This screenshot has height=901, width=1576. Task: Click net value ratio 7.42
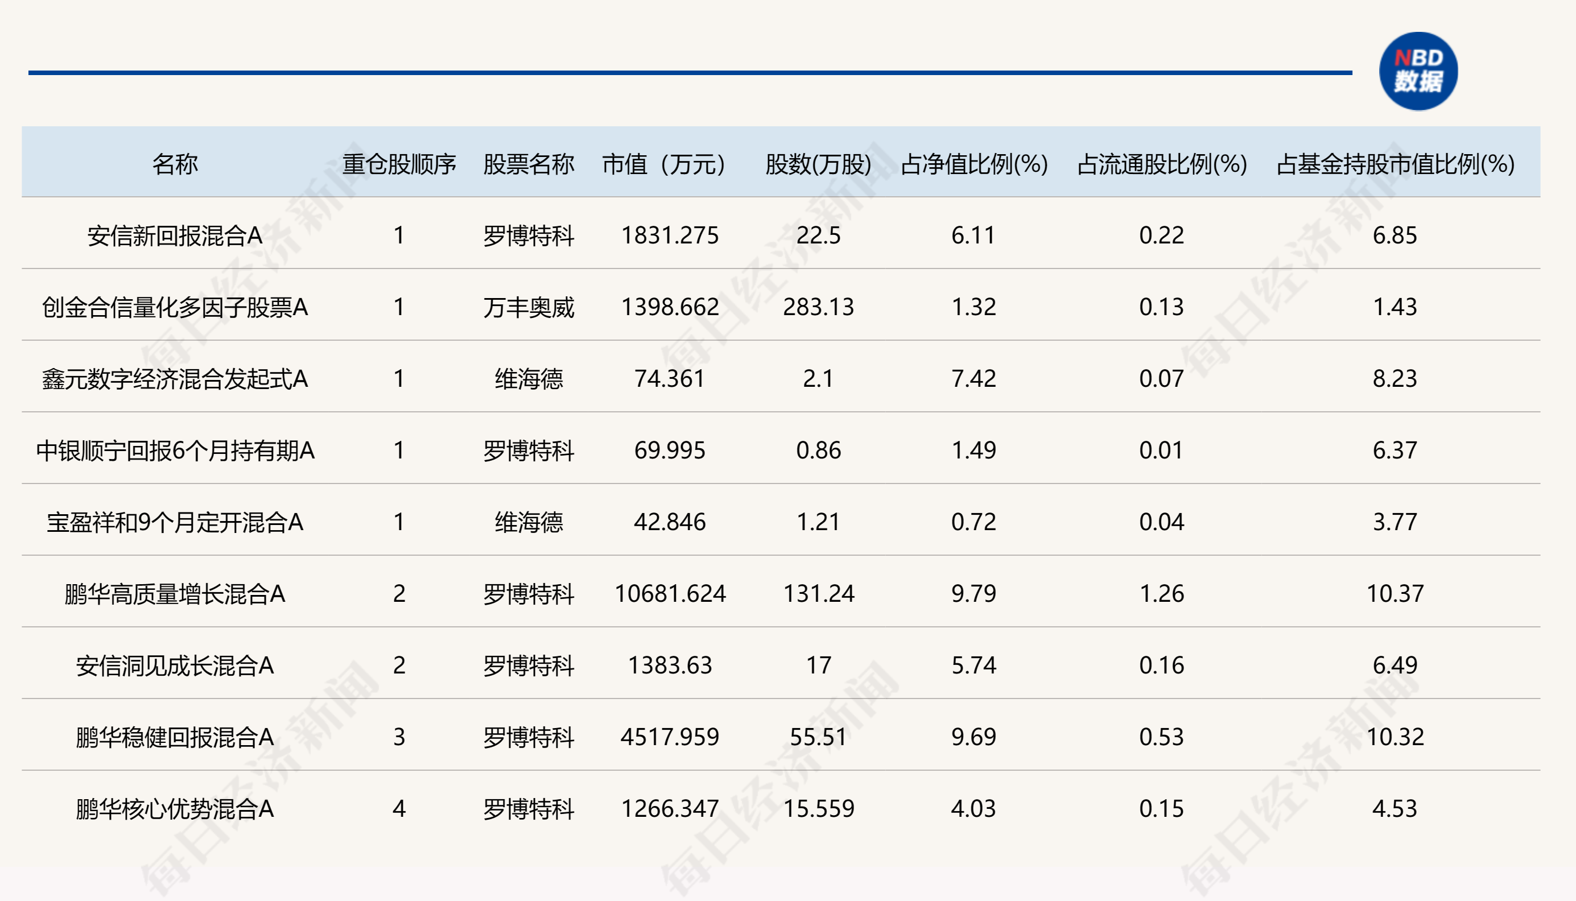click(x=974, y=379)
